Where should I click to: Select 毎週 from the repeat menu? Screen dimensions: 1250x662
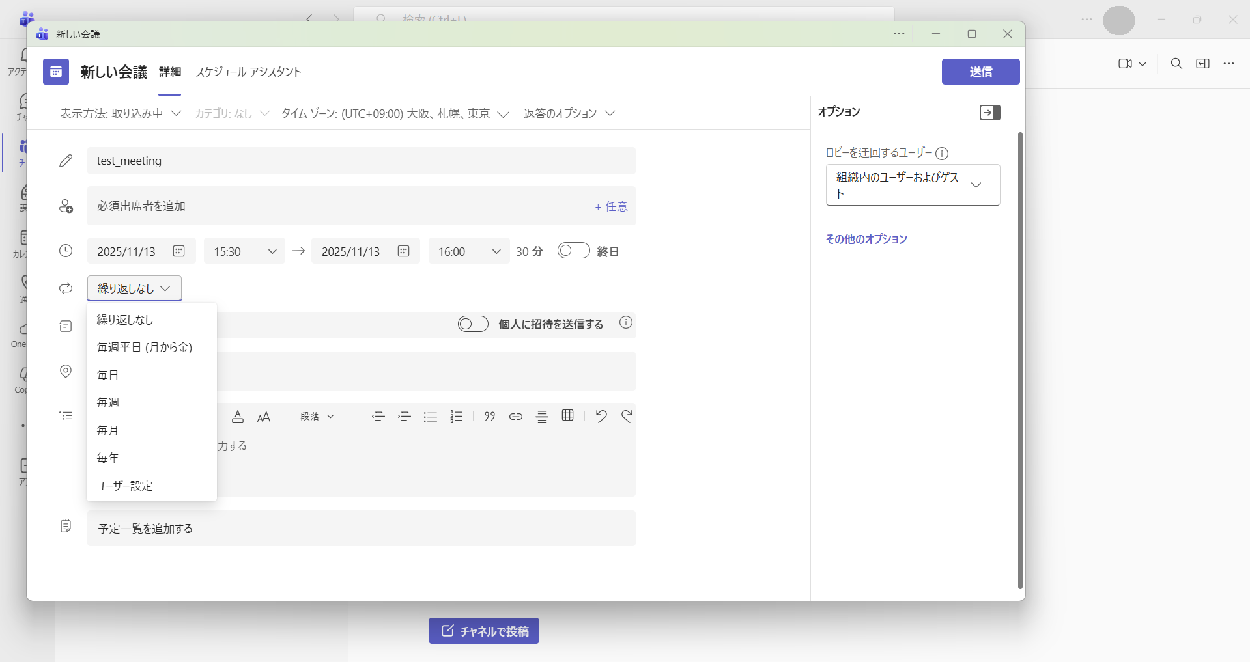click(x=108, y=403)
